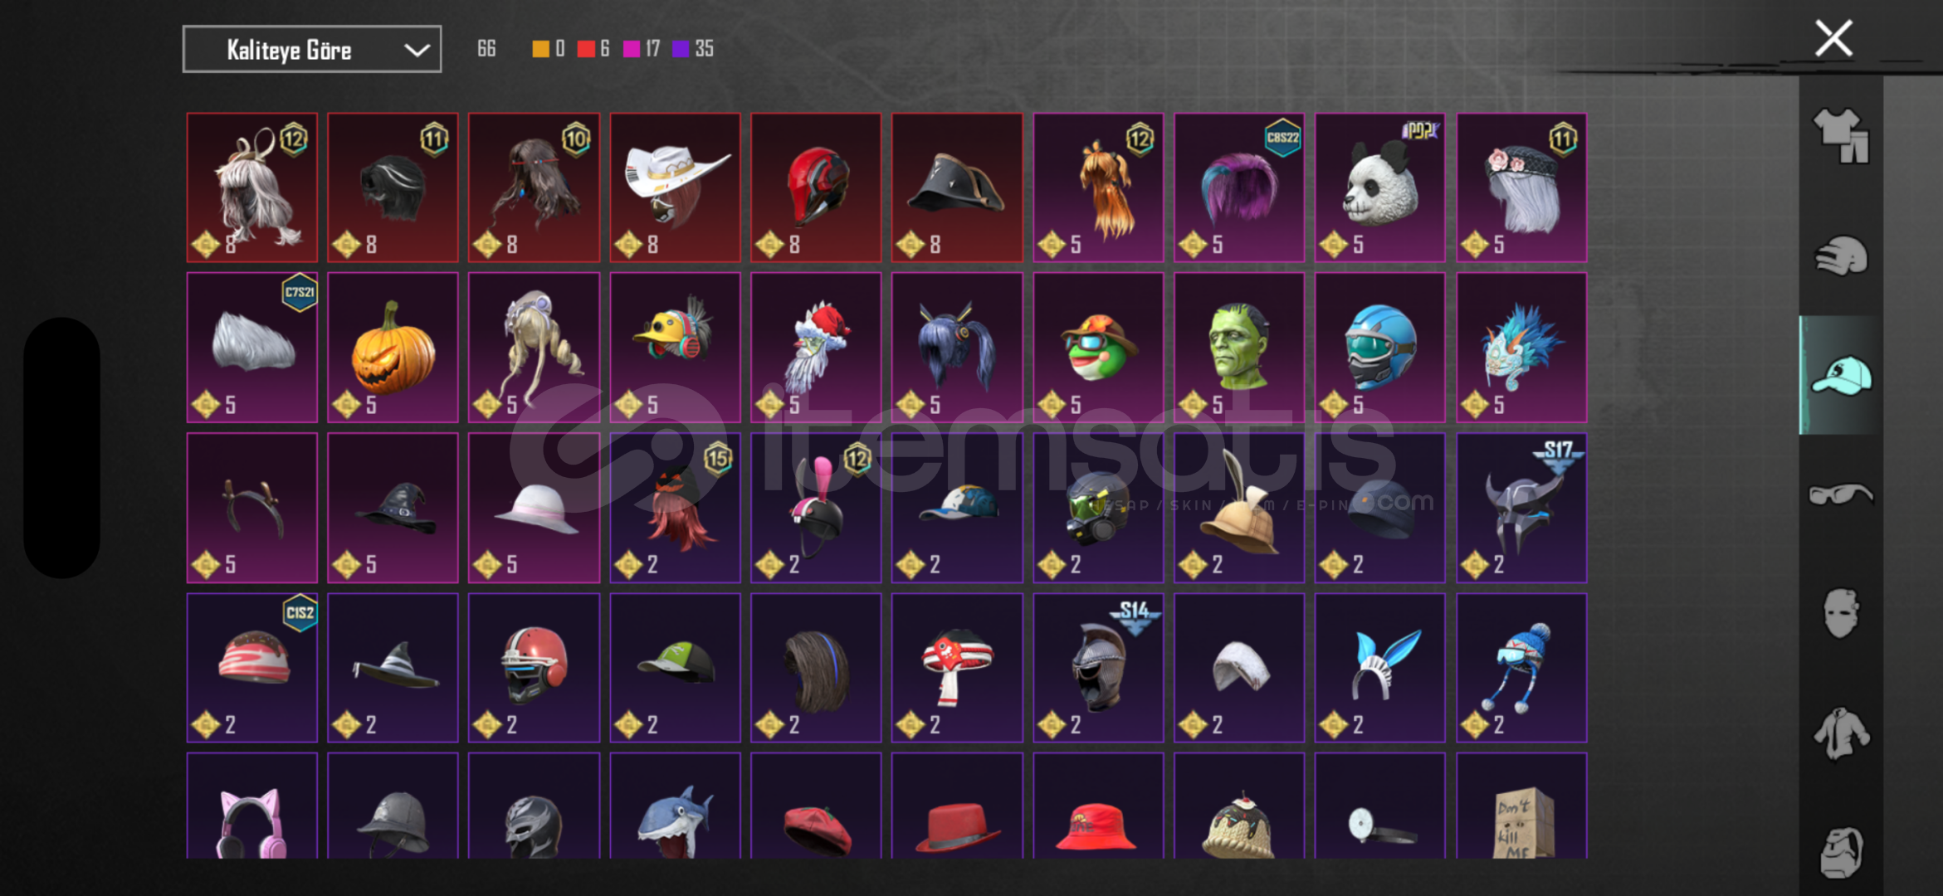Pick the red racing helmet

(816, 187)
